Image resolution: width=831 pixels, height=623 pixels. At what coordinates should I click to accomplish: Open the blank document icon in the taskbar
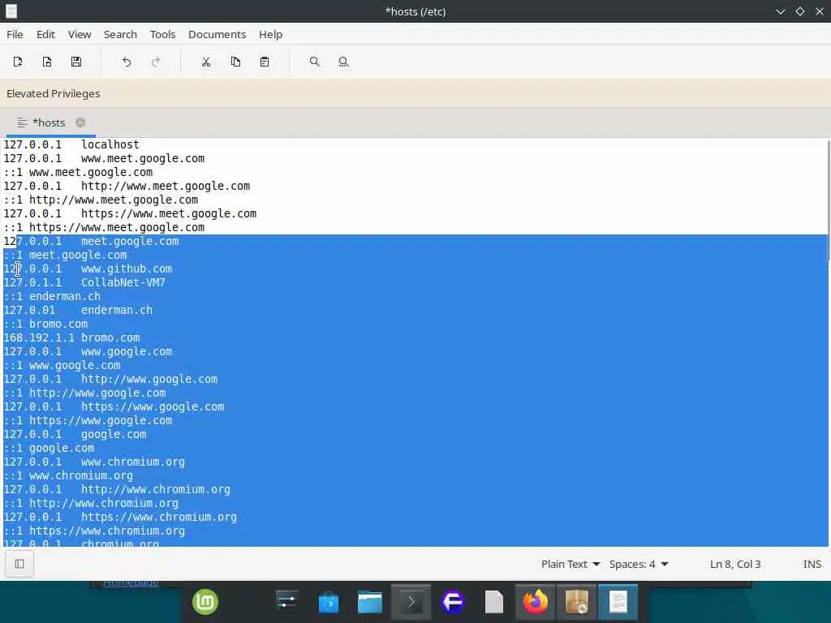pyautogui.click(x=494, y=603)
